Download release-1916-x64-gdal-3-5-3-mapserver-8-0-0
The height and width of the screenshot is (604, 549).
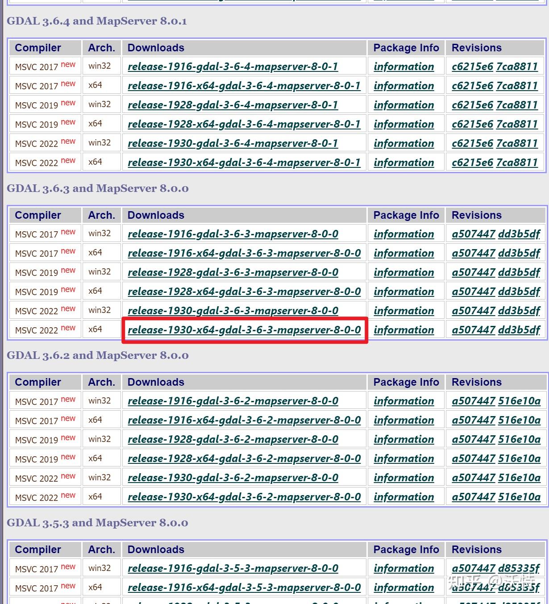(244, 587)
